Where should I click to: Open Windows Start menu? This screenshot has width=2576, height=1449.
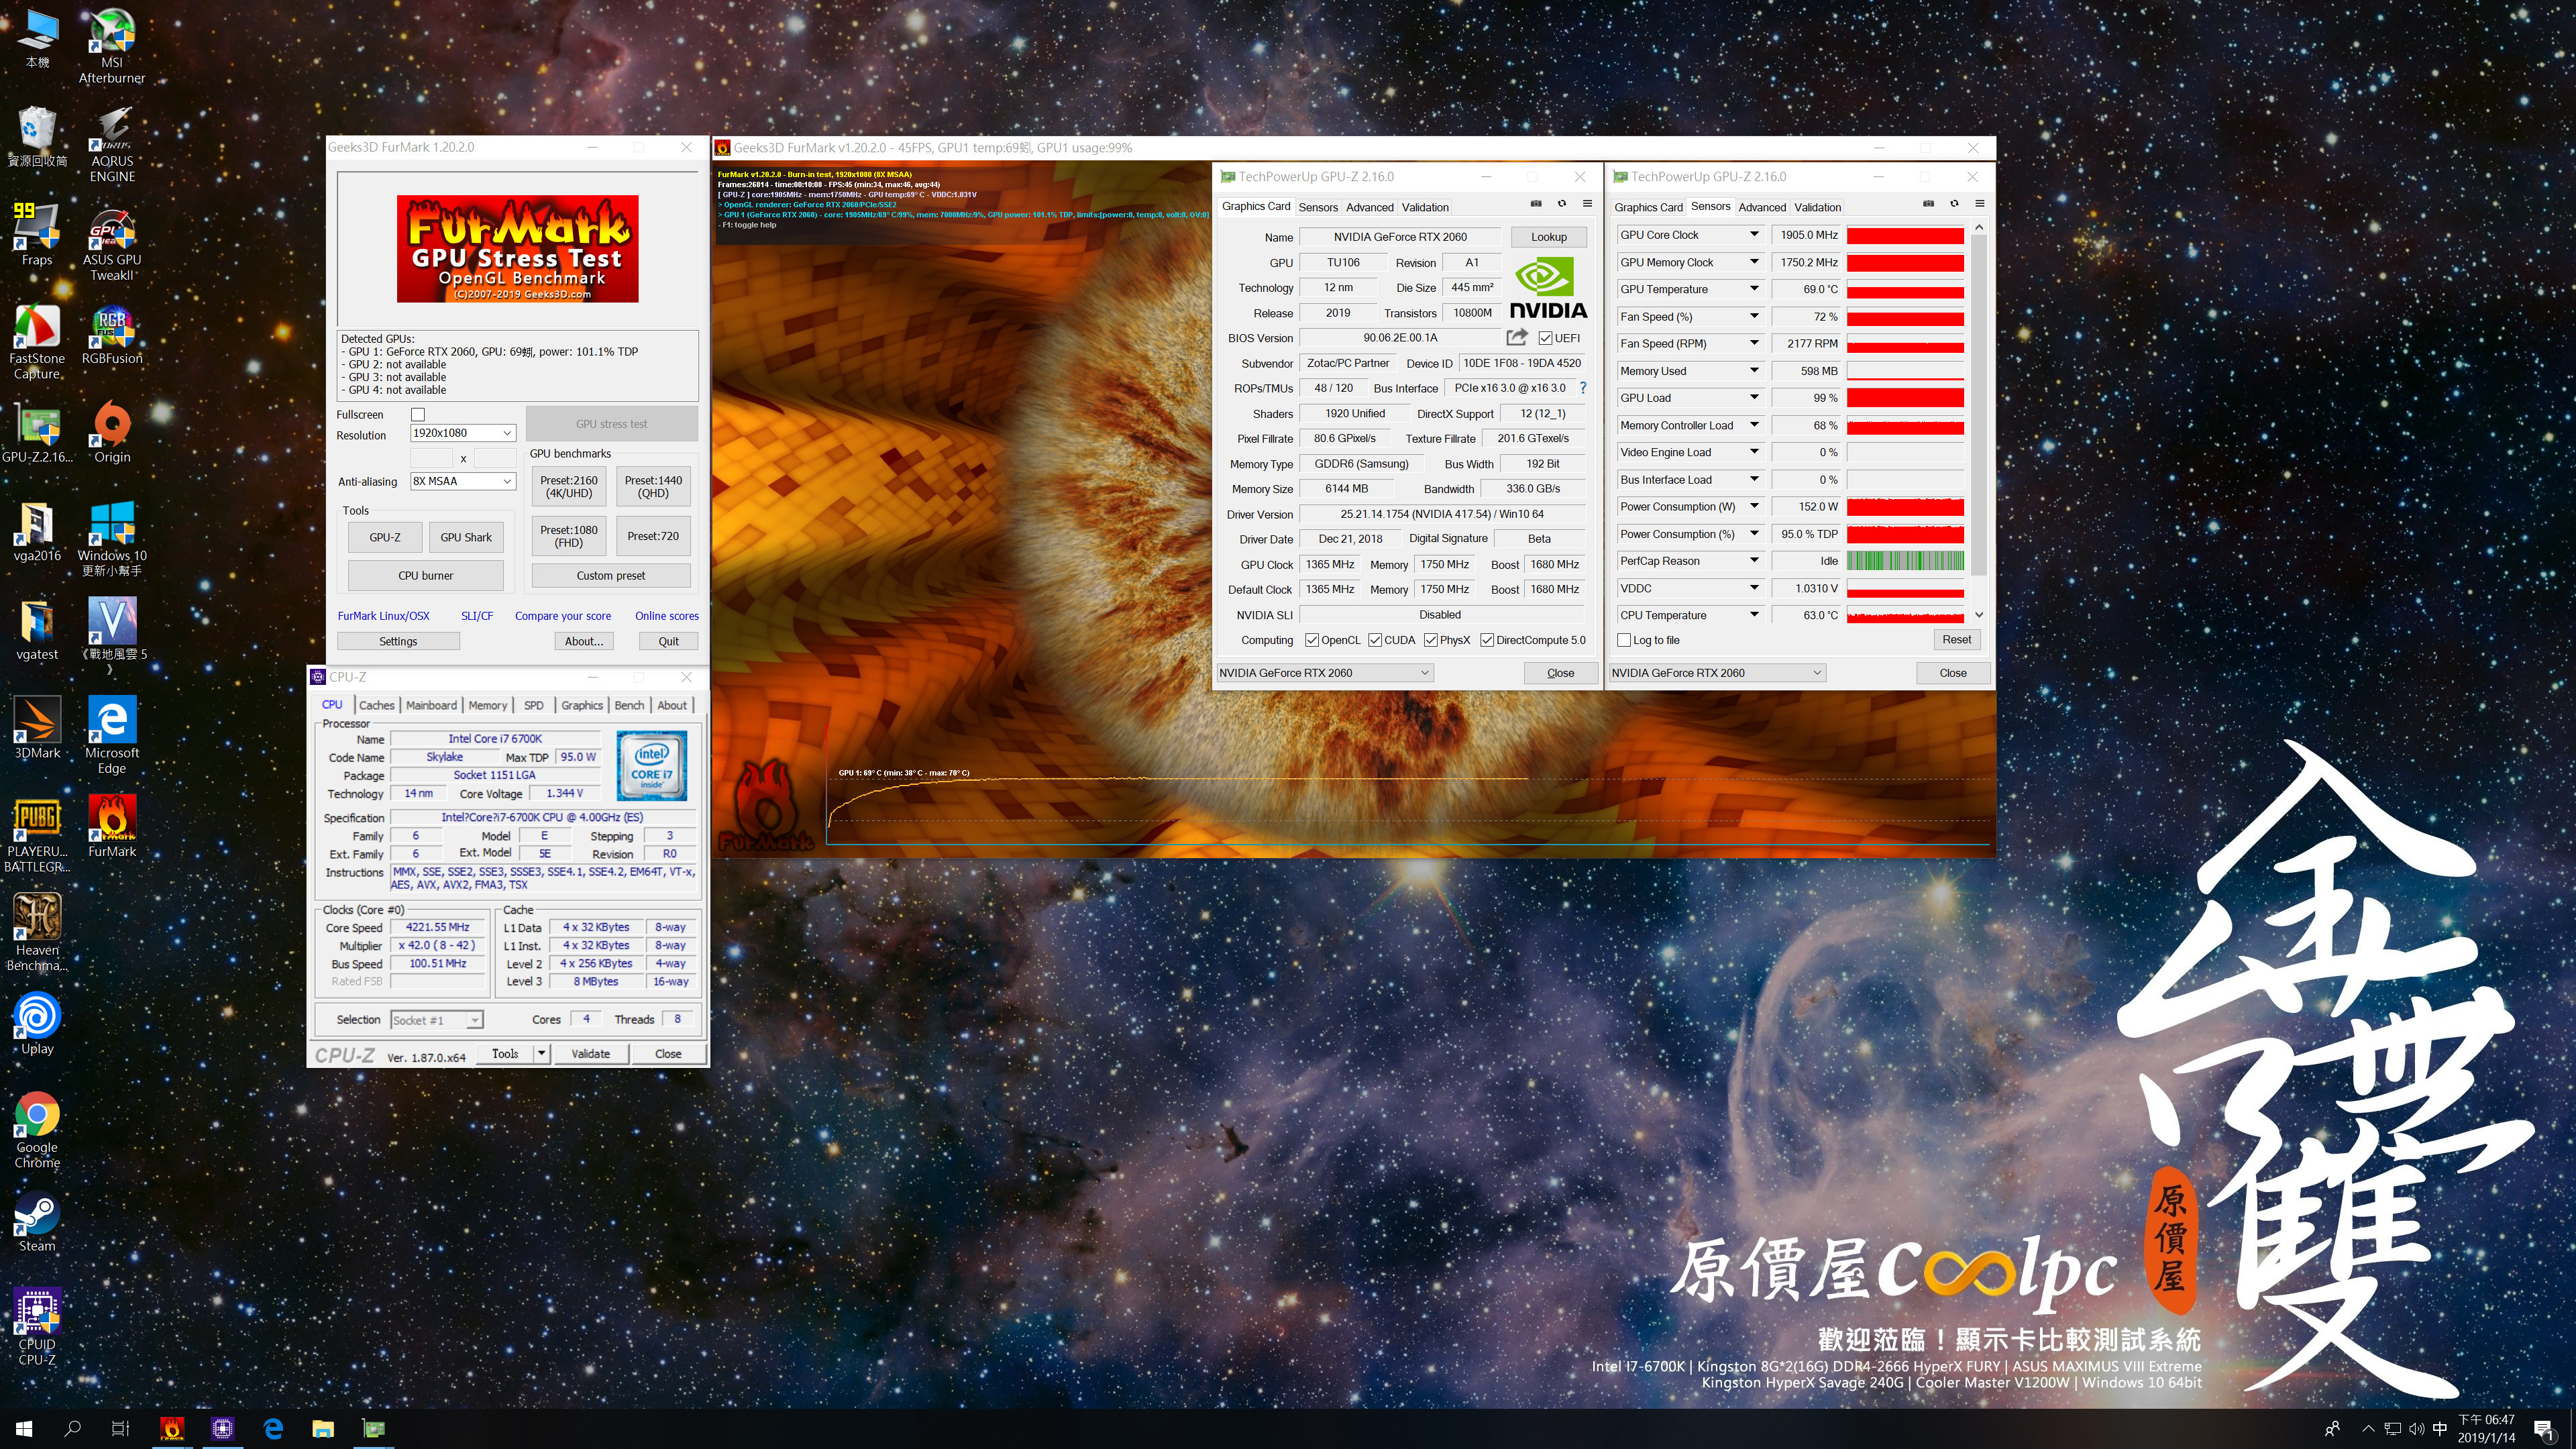[24, 1428]
